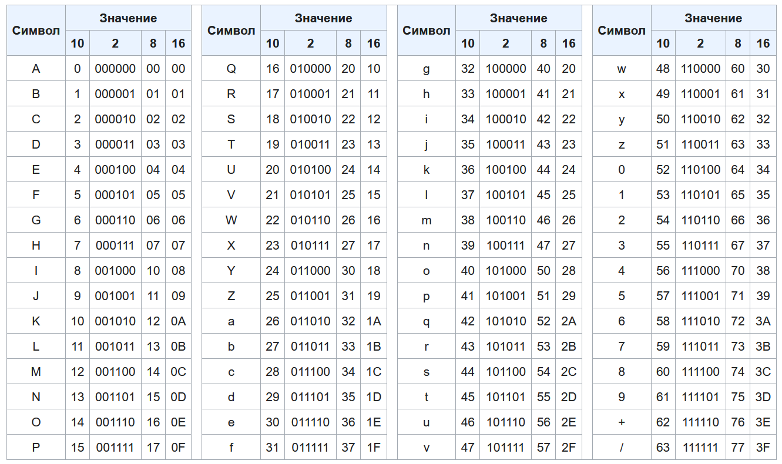Click the lowercase m symbol cell
782x464 pixels.
[427, 220]
